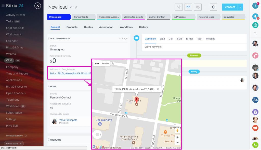261x150 pixels.
Task: Switch to the Automation tab
Action: click(106, 27)
